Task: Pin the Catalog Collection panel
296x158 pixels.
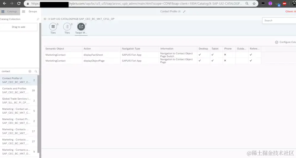Action: pos(38,19)
